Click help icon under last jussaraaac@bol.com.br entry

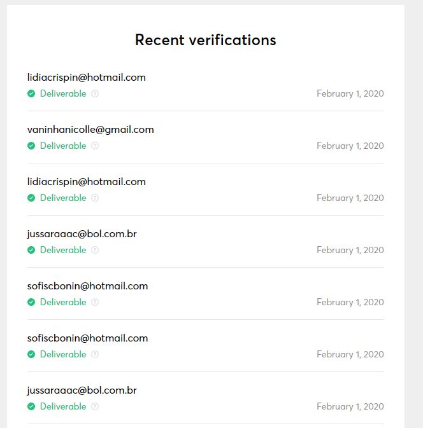point(95,406)
